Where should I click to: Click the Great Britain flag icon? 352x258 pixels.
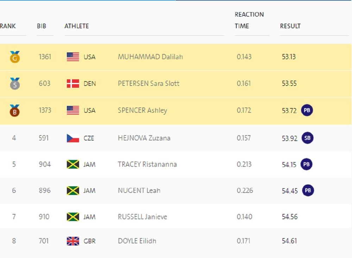(x=73, y=241)
